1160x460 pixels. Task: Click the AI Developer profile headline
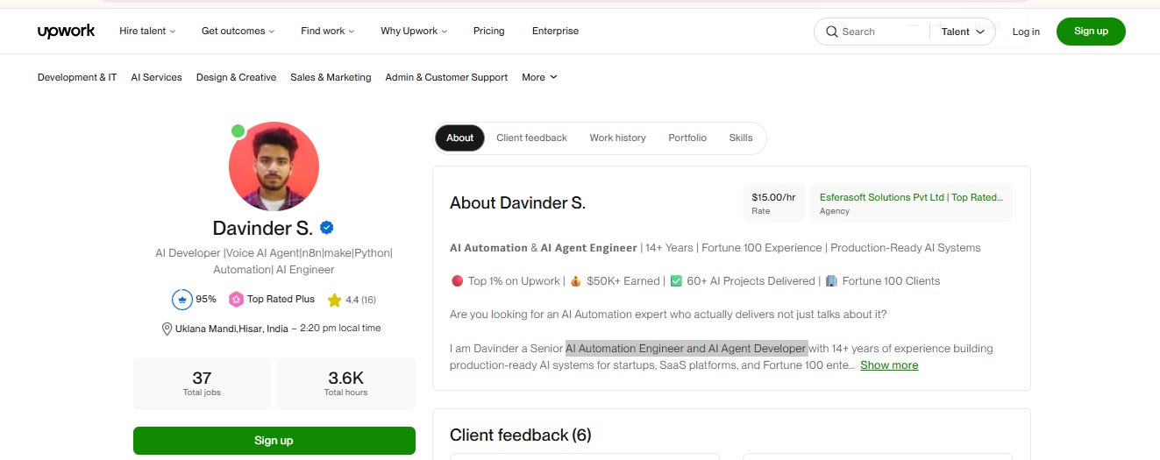[x=274, y=261]
